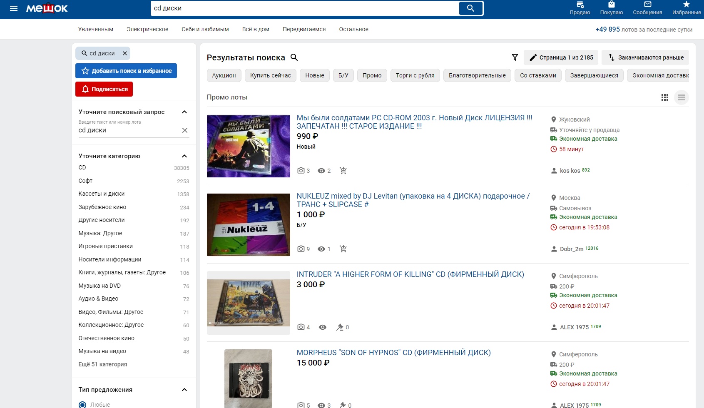Collapse the Уточните поисковый запрос section
Screen dimensions: 704x408
(x=184, y=112)
